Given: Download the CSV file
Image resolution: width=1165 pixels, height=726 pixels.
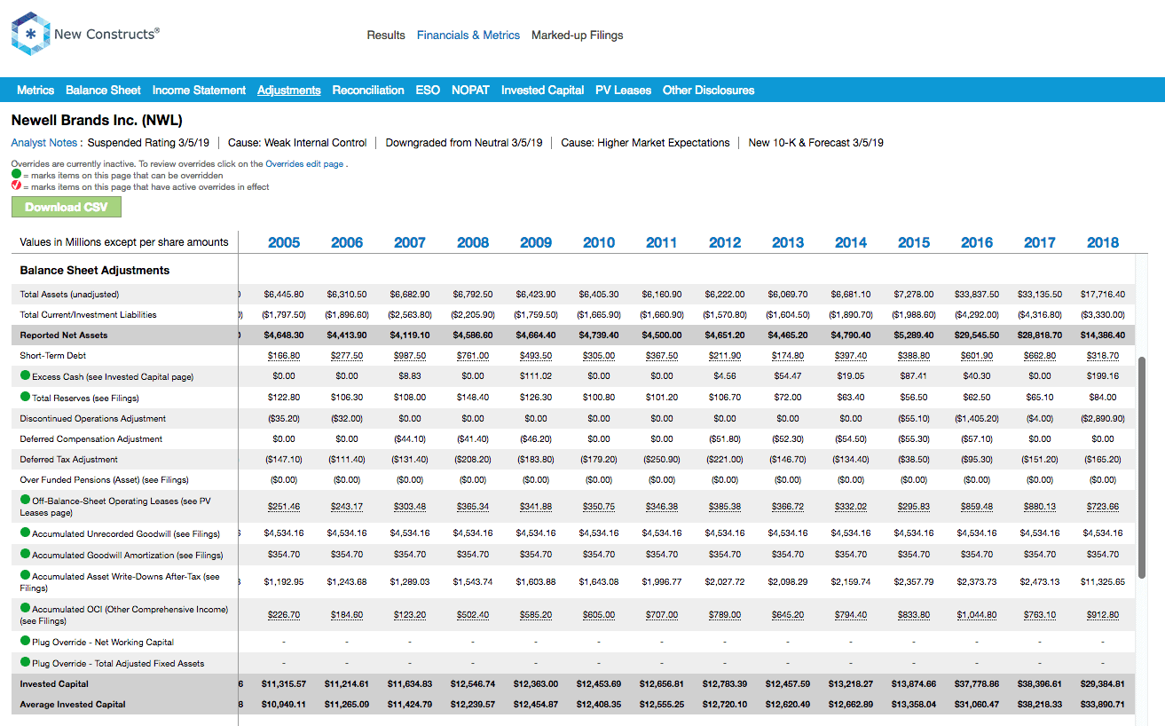Looking at the screenshot, I should [67, 207].
